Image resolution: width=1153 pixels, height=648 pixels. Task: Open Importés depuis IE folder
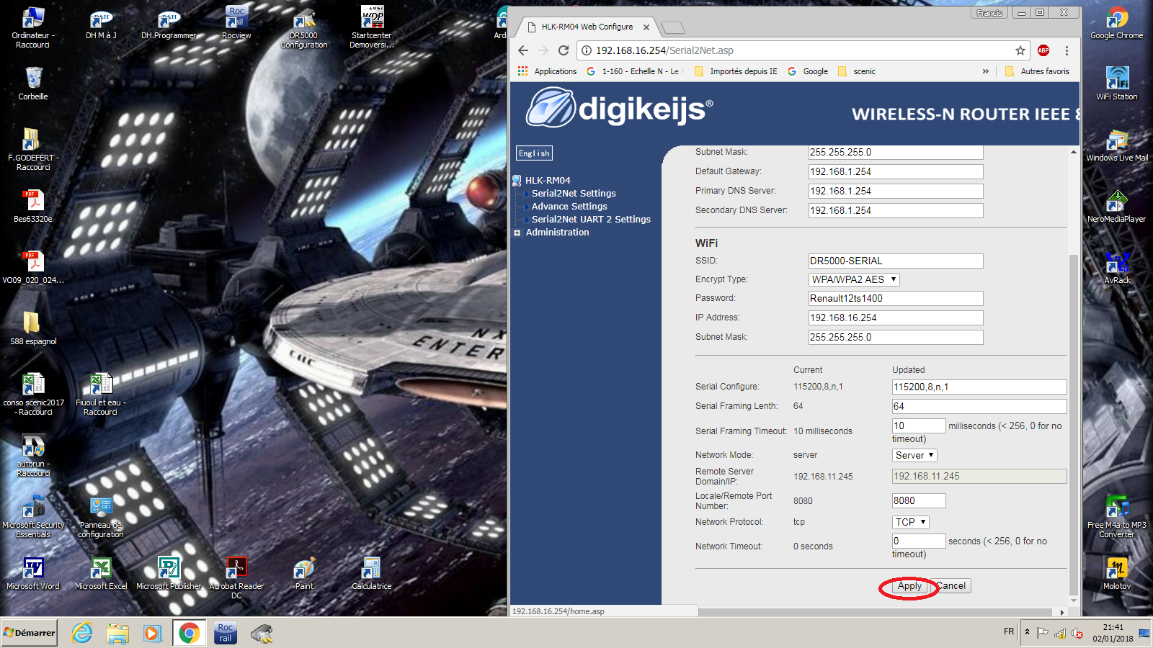tap(736, 71)
